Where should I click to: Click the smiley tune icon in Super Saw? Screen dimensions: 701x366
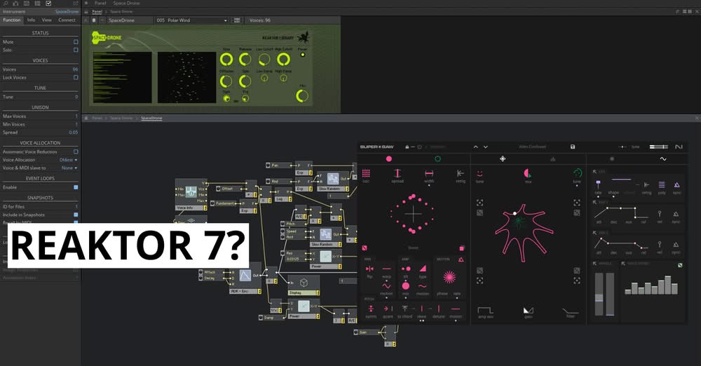click(479, 173)
